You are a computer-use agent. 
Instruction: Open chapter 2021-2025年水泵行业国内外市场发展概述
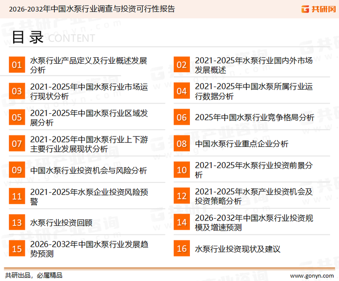pyautogui.click(x=254, y=65)
